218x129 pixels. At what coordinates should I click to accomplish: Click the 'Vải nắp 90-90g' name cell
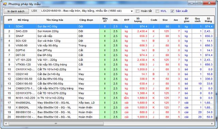[x=57, y=45]
